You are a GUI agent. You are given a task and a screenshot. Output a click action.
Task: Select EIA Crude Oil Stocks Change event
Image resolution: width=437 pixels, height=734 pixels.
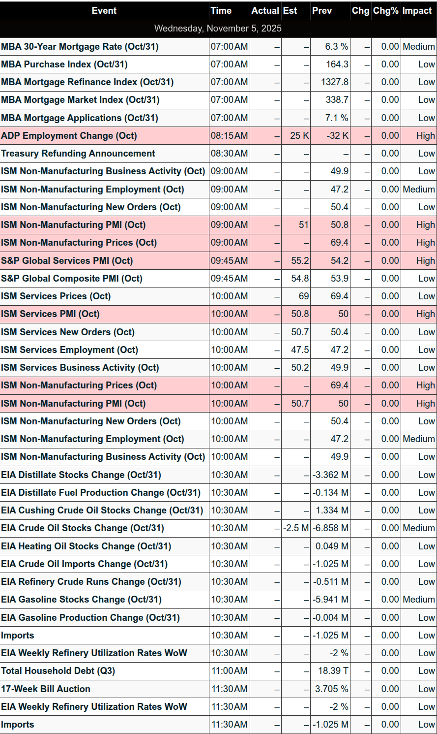83,528
